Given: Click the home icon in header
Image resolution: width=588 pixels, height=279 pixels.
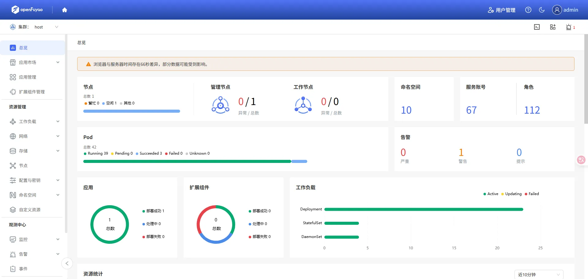Looking at the screenshot, I should tap(64, 10).
